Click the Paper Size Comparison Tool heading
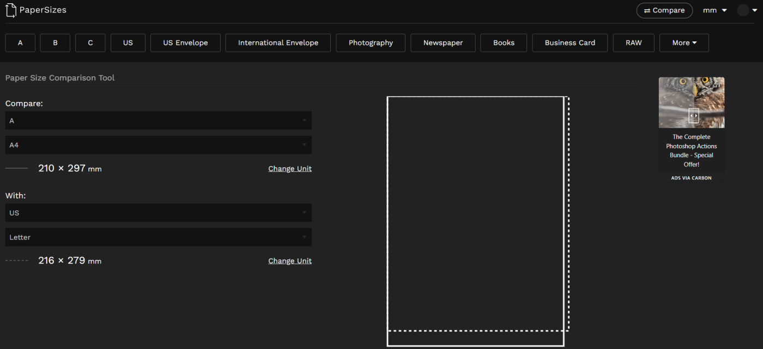The image size is (763, 349). (x=60, y=78)
